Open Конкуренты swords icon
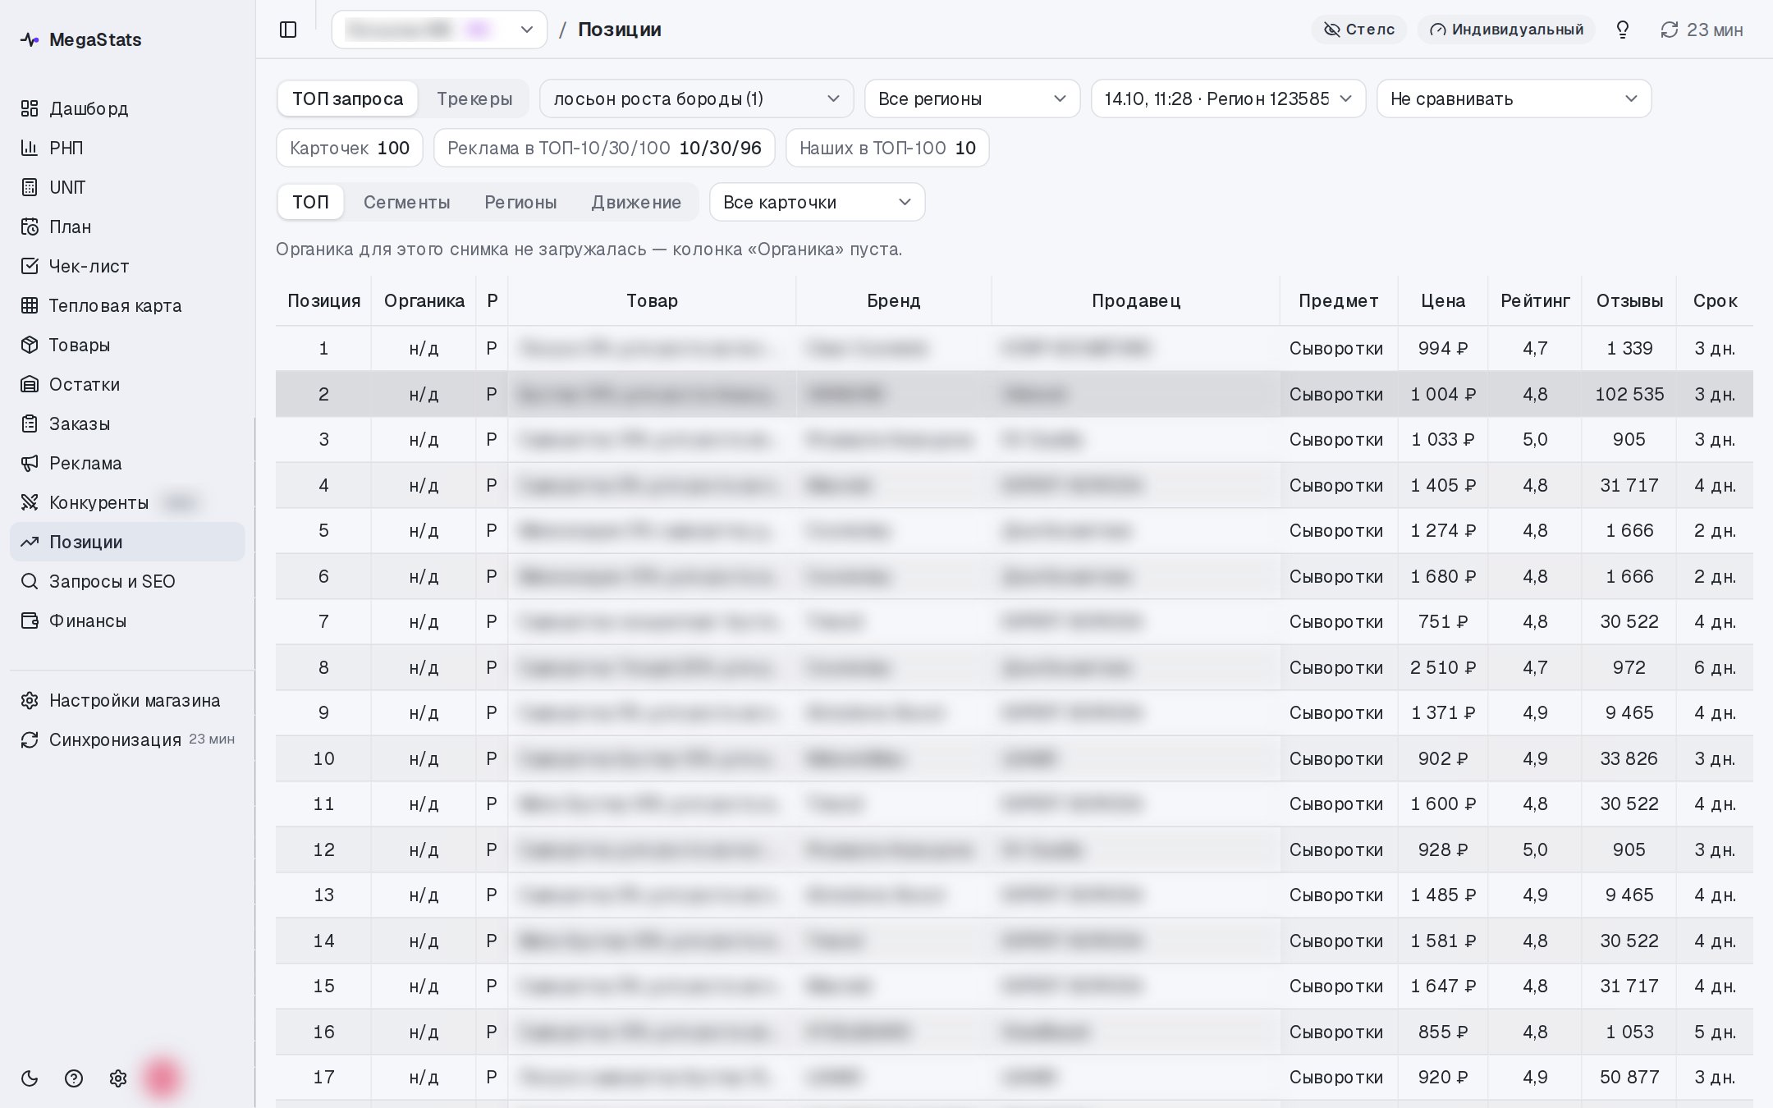The image size is (1773, 1108). (30, 502)
